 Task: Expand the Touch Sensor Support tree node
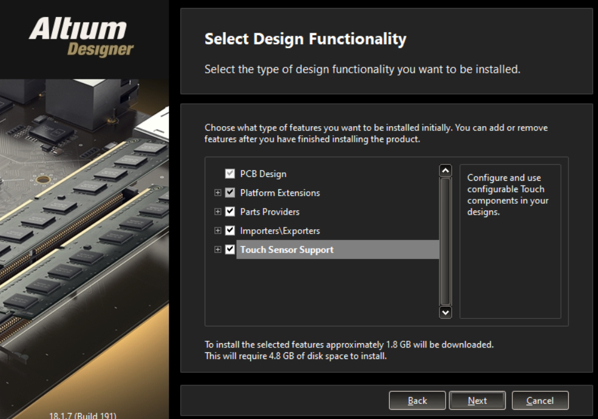coord(218,249)
